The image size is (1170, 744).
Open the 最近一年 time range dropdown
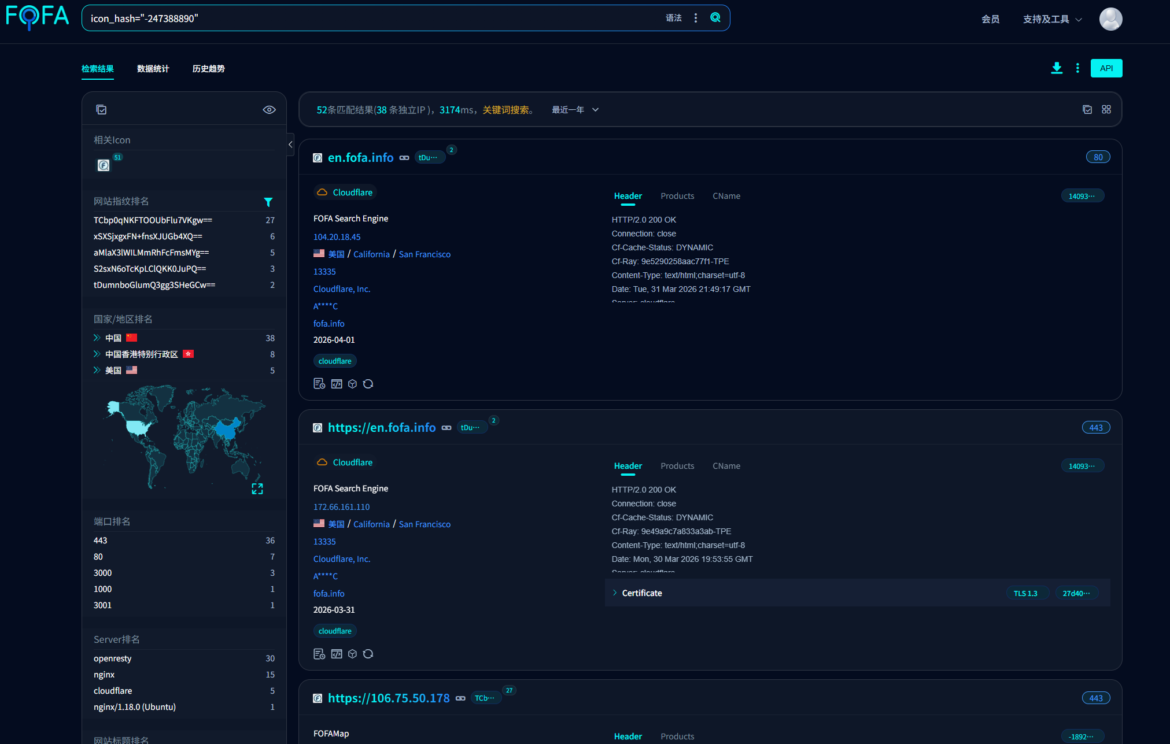(575, 110)
